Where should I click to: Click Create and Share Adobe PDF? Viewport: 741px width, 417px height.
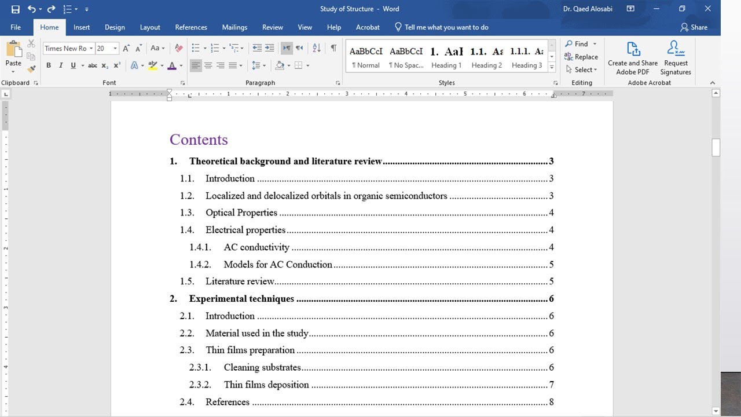[x=633, y=58]
